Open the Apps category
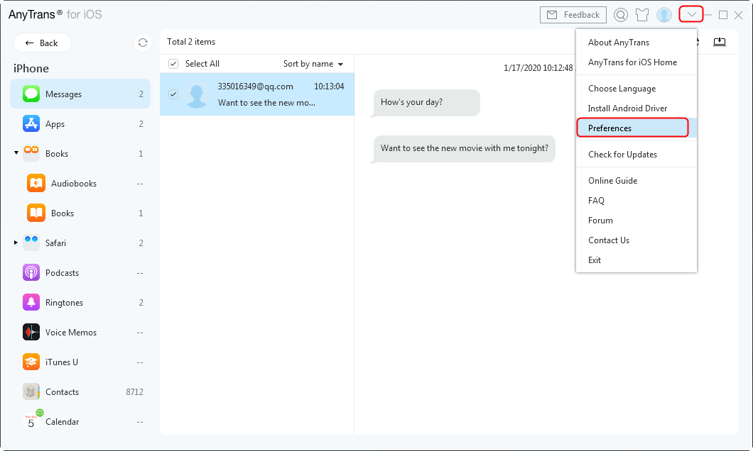Image resolution: width=753 pixels, height=451 pixels. pyautogui.click(x=55, y=124)
